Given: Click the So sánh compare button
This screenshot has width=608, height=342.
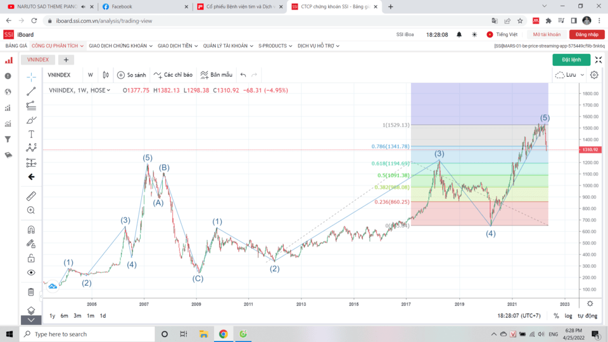Looking at the screenshot, I should [132, 75].
